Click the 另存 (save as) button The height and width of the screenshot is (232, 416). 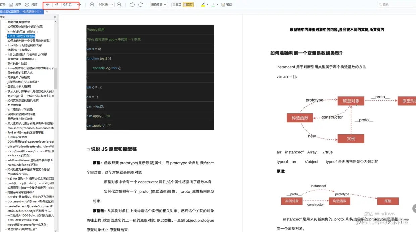pyautogui.click(x=15, y=5)
